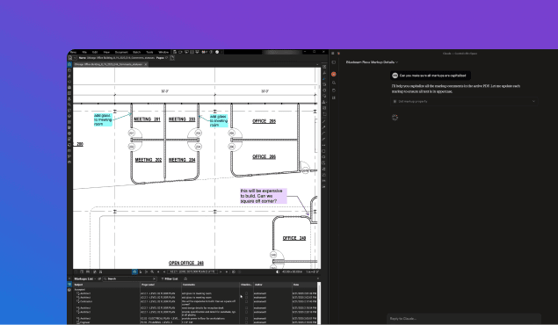
Task: Open the Edit menu in Bluebeam
Action: coord(95,53)
